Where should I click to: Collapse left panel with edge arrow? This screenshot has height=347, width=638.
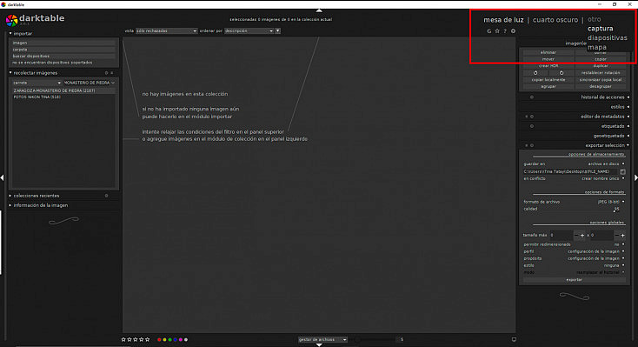click(x=2, y=177)
